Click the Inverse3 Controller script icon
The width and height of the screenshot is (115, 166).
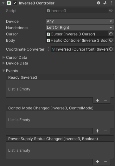9,3
